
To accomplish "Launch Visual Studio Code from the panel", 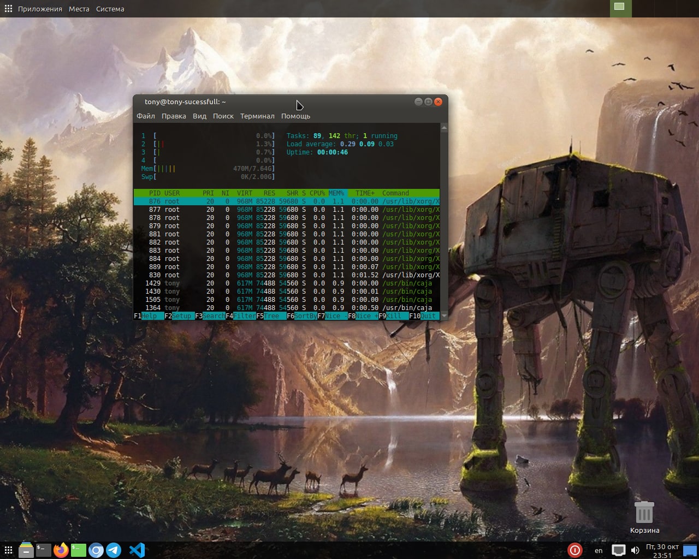I will [137, 550].
